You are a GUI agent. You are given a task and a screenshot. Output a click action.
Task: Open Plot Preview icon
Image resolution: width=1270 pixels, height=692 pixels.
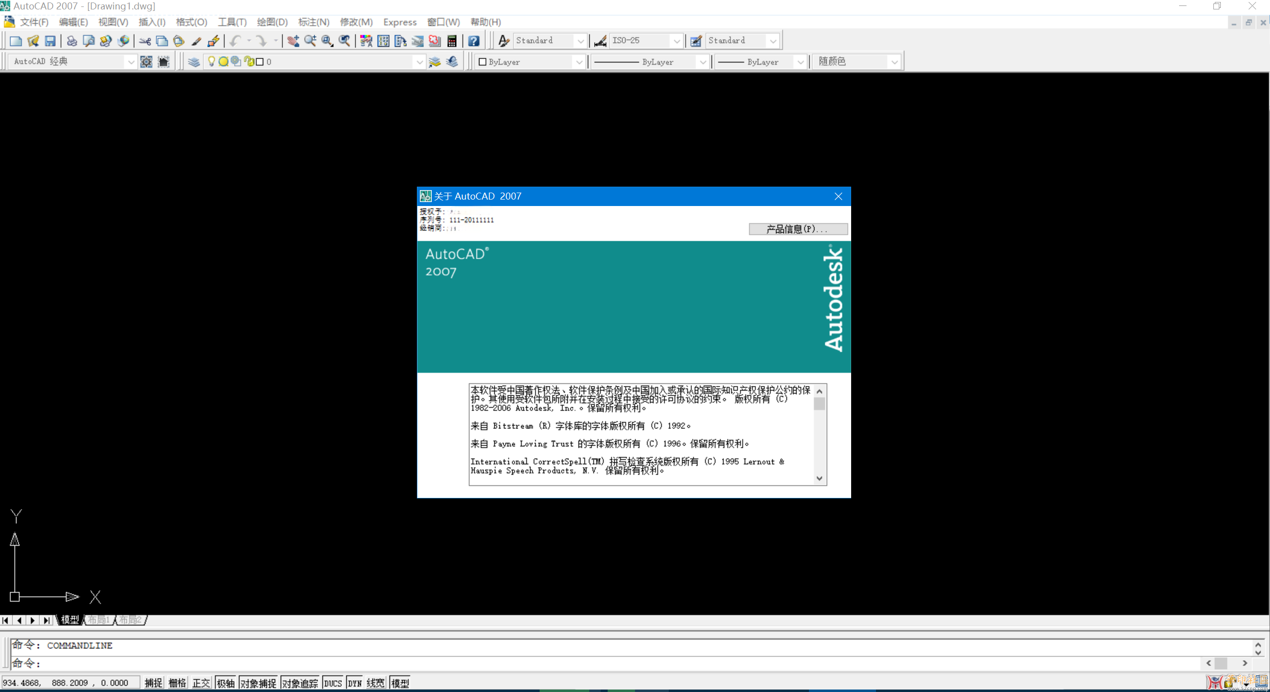click(89, 41)
